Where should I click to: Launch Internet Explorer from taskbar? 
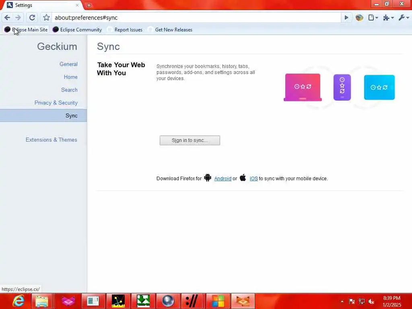pyautogui.click(x=19, y=301)
